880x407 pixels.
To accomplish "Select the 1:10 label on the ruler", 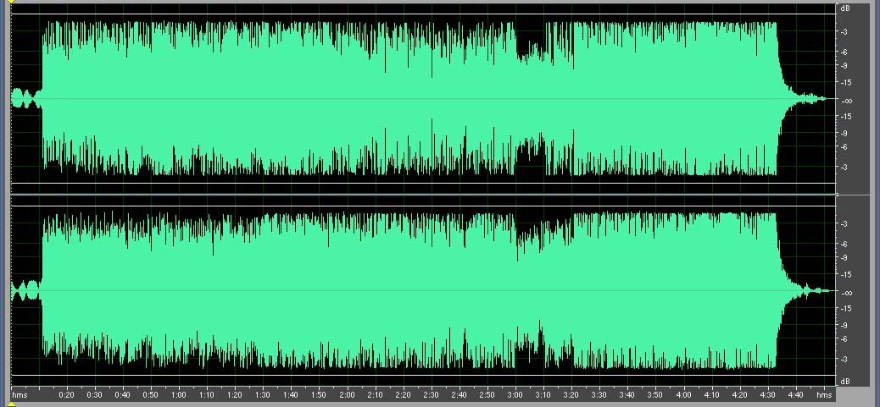I will tap(207, 395).
